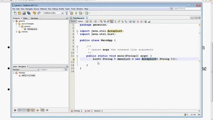Click the History view button

tap(81, 21)
